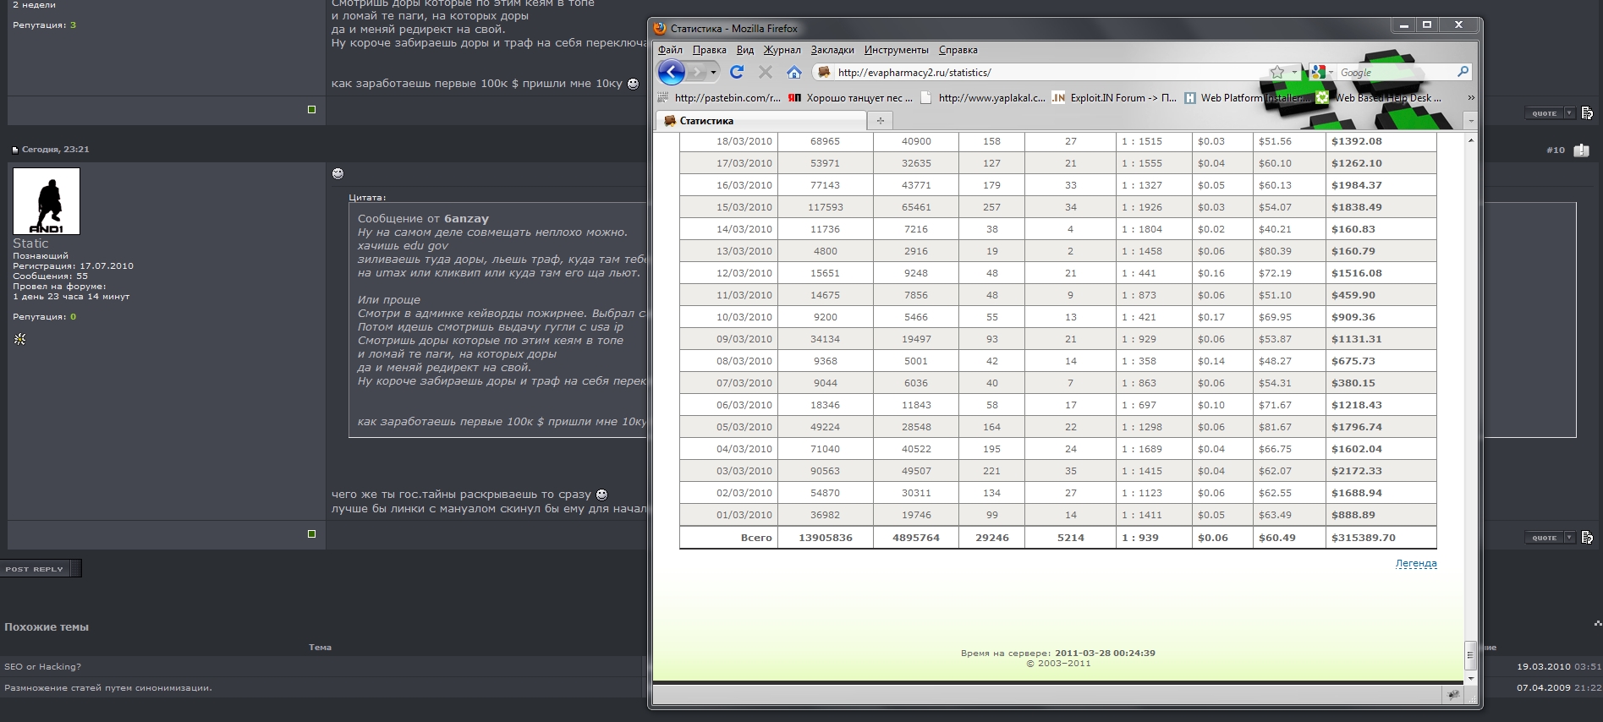Viewport: 1603px width, 722px height.
Task: Open the Google search engine selector
Action: [1322, 72]
